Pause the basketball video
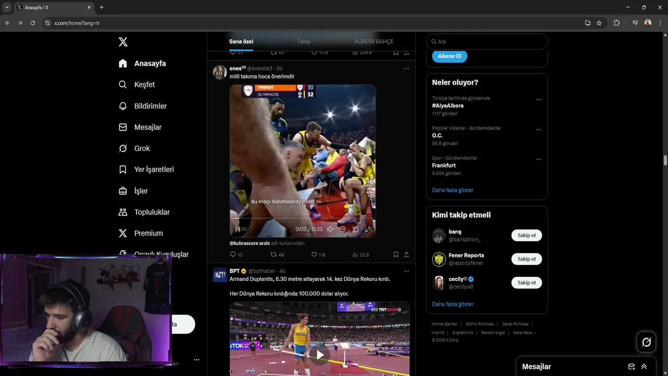Screen dimensions: 668x376 (238, 229)
